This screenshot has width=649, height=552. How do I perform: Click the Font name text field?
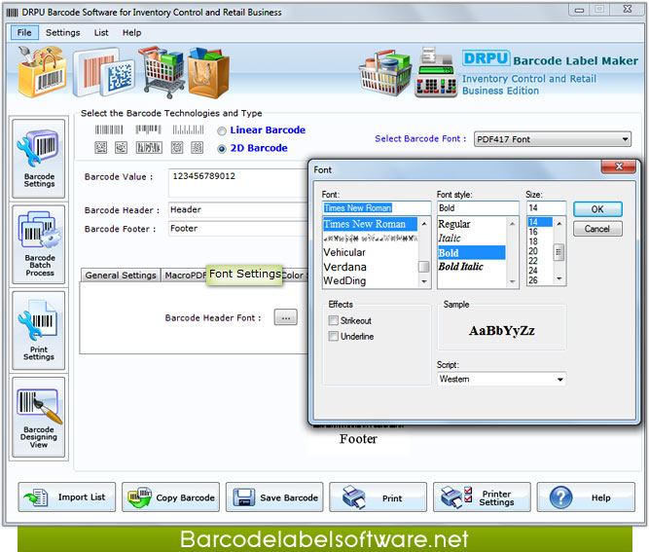pyautogui.click(x=377, y=208)
